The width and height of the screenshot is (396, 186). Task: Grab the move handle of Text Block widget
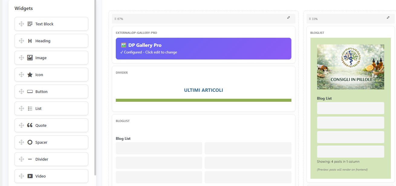click(21, 24)
